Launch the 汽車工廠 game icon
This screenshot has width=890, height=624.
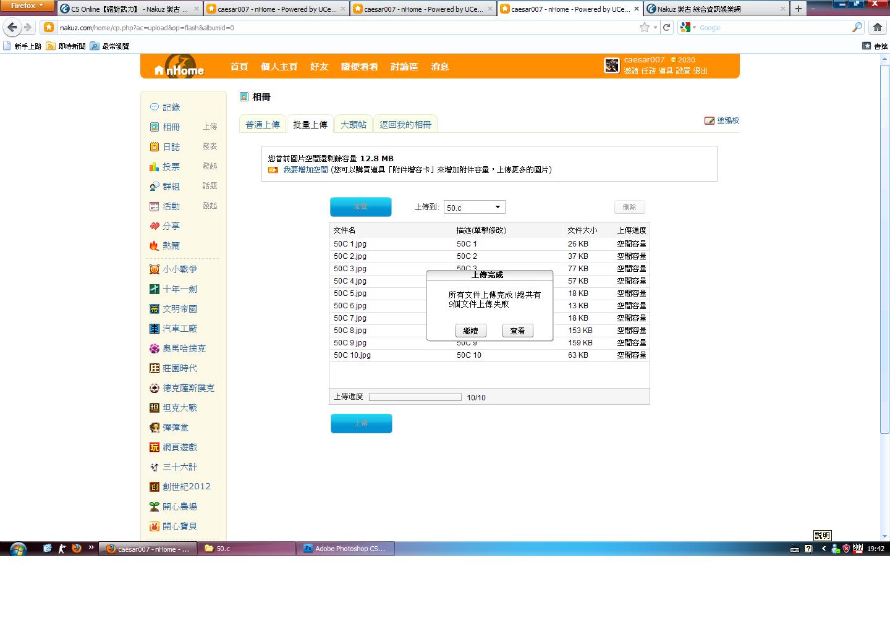155,329
